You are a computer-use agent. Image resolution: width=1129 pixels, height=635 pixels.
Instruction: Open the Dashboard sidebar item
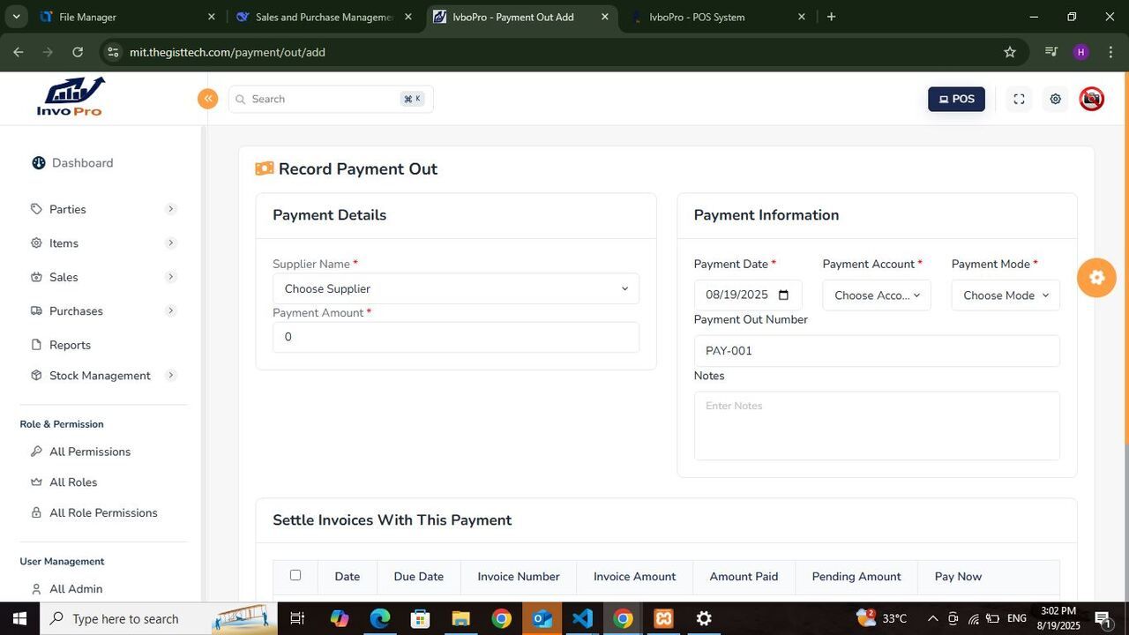pyautogui.click(x=72, y=162)
